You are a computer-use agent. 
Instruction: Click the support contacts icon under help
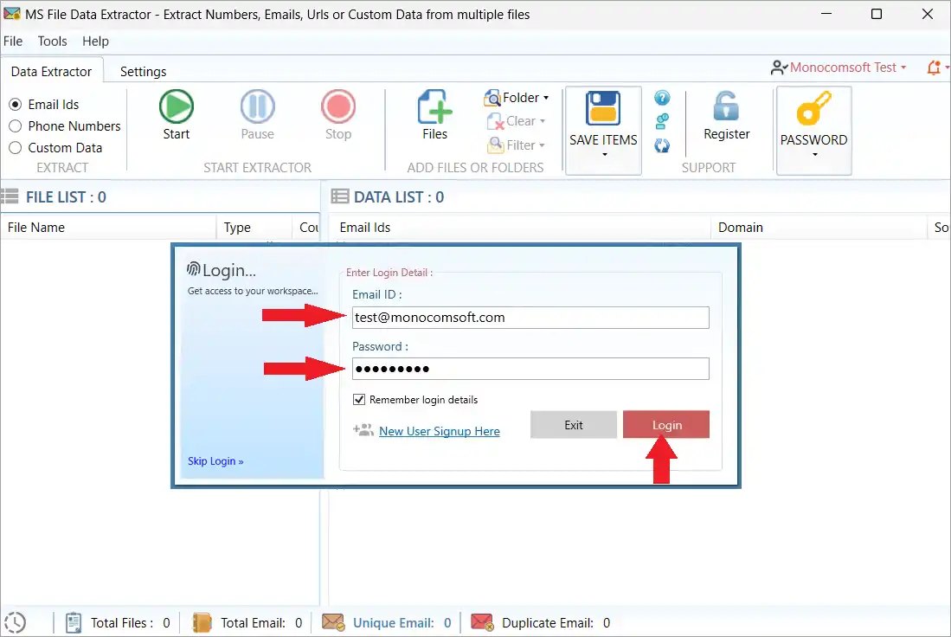click(x=662, y=121)
